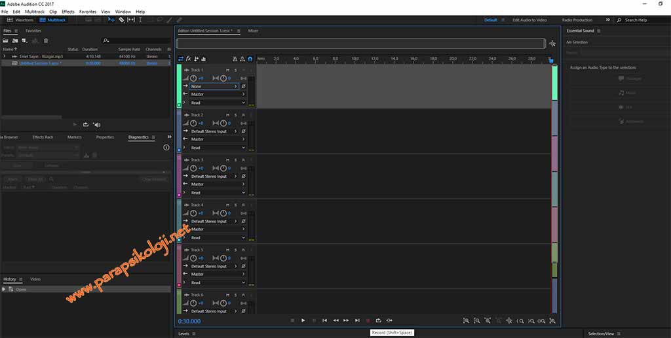
Task: Click the Stop button in the transport
Action: pyautogui.click(x=292, y=320)
